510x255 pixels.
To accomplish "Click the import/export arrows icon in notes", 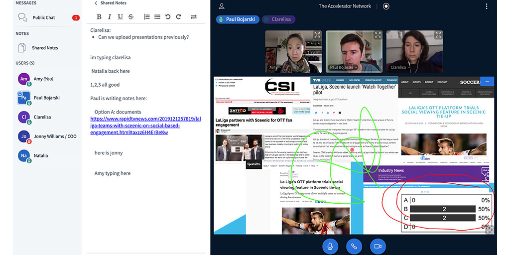I will click(194, 17).
